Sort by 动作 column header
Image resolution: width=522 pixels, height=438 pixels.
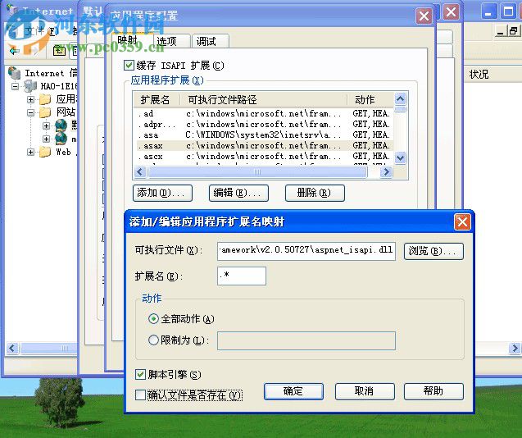click(370, 100)
